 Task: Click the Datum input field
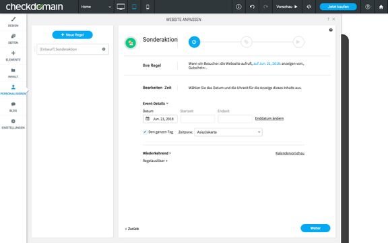coord(160,119)
